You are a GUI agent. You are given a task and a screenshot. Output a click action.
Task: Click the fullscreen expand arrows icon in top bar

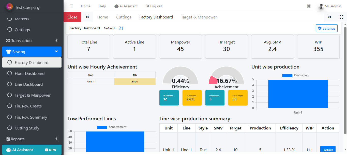coord(309,6)
